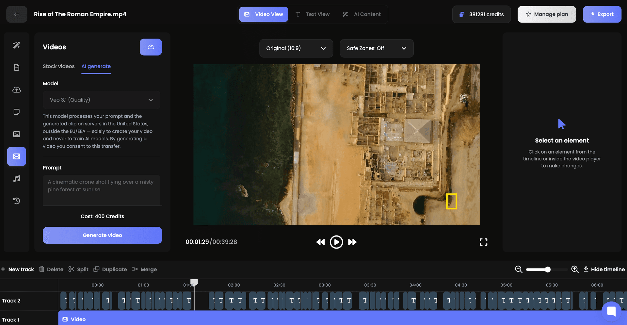Click into the Prompt text field

[102, 190]
